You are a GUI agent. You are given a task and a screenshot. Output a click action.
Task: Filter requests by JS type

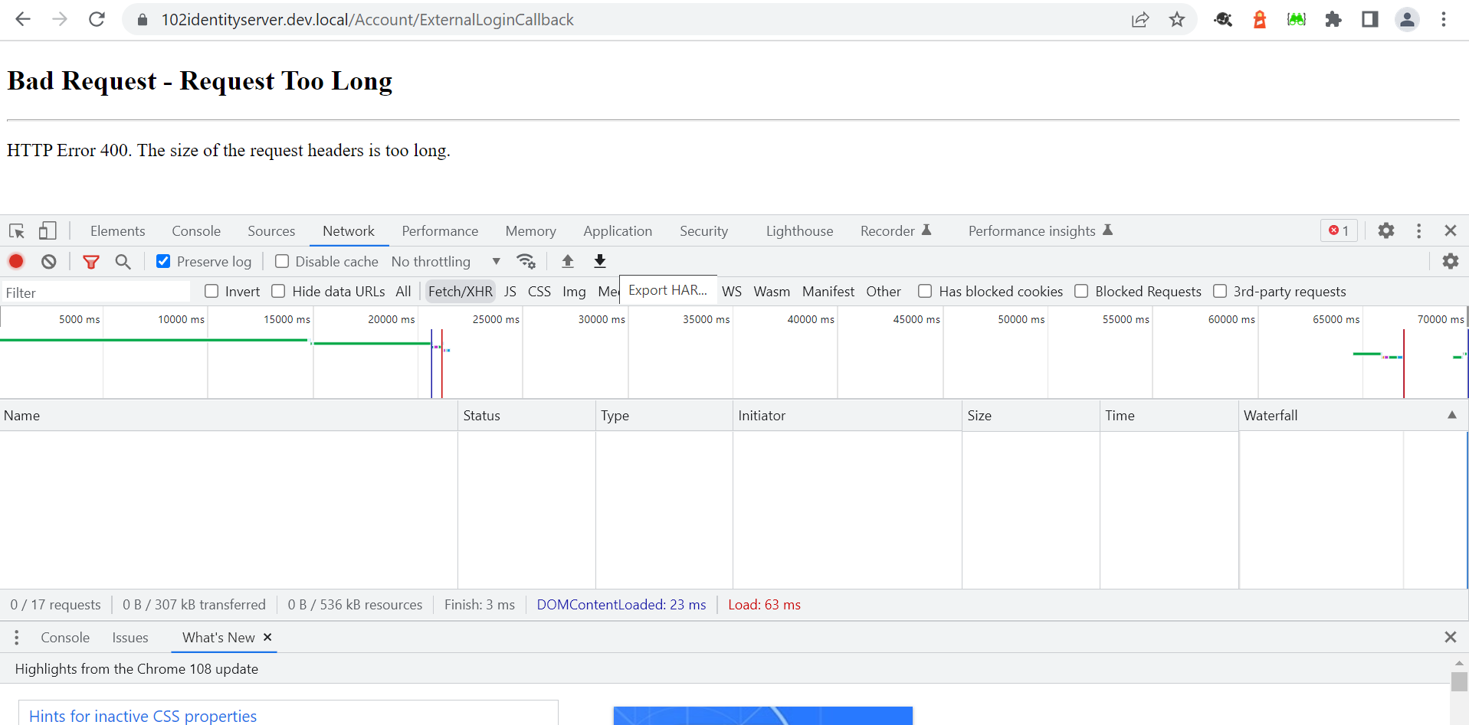tap(510, 291)
